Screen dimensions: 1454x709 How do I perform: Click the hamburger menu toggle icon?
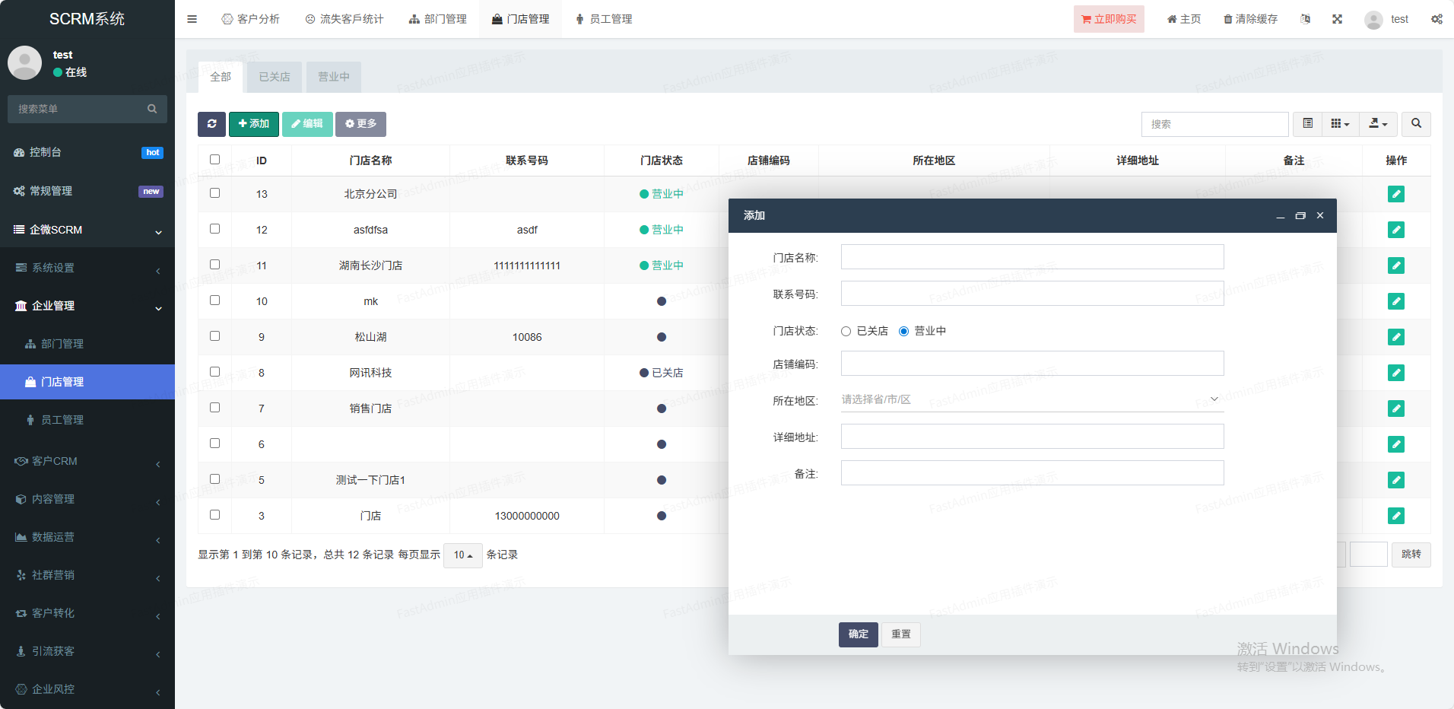pyautogui.click(x=192, y=19)
